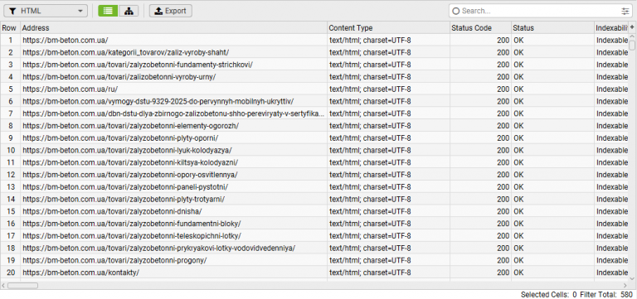The height and width of the screenshot is (299, 637).
Task: Sort by the Row column header
Action: (10, 28)
